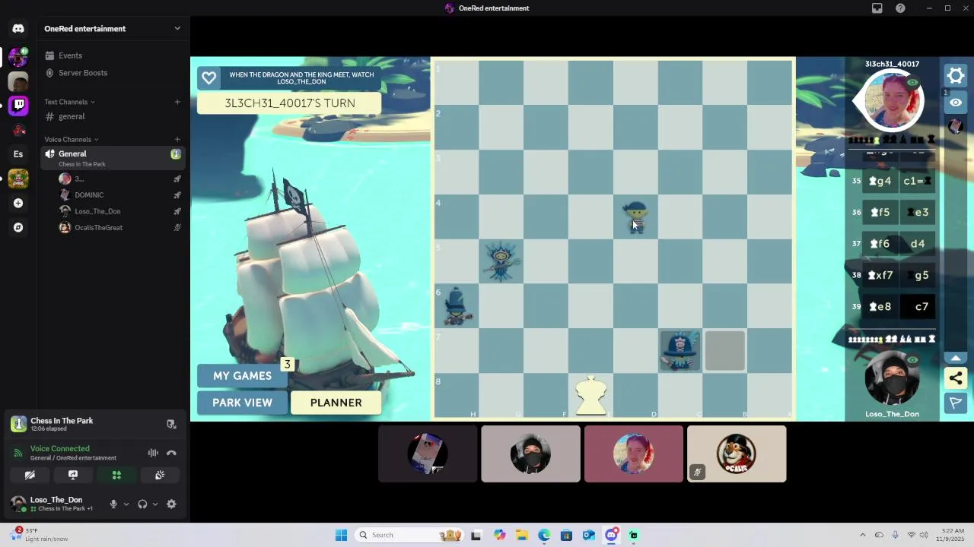
Task: Click the My Games button
Action: click(x=242, y=376)
